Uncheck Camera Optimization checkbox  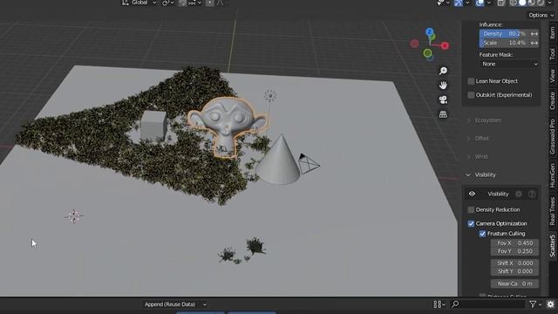pos(471,223)
